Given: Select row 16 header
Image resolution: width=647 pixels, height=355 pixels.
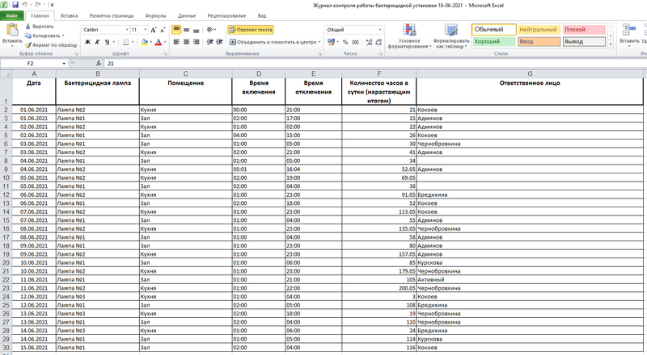Looking at the screenshot, I should (x=6, y=228).
